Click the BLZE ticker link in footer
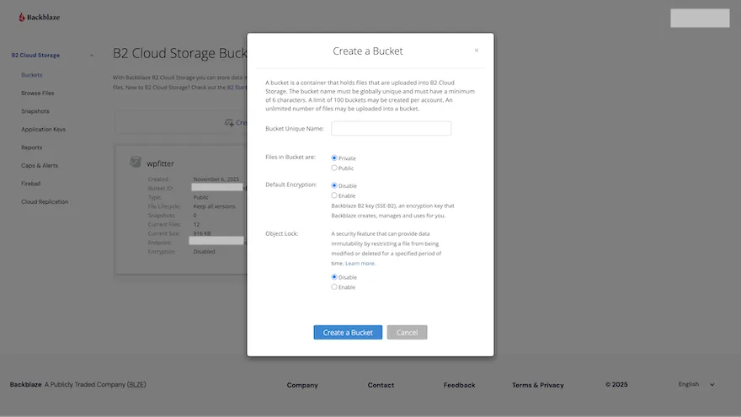Screen dimensions: 741x417 (136, 384)
